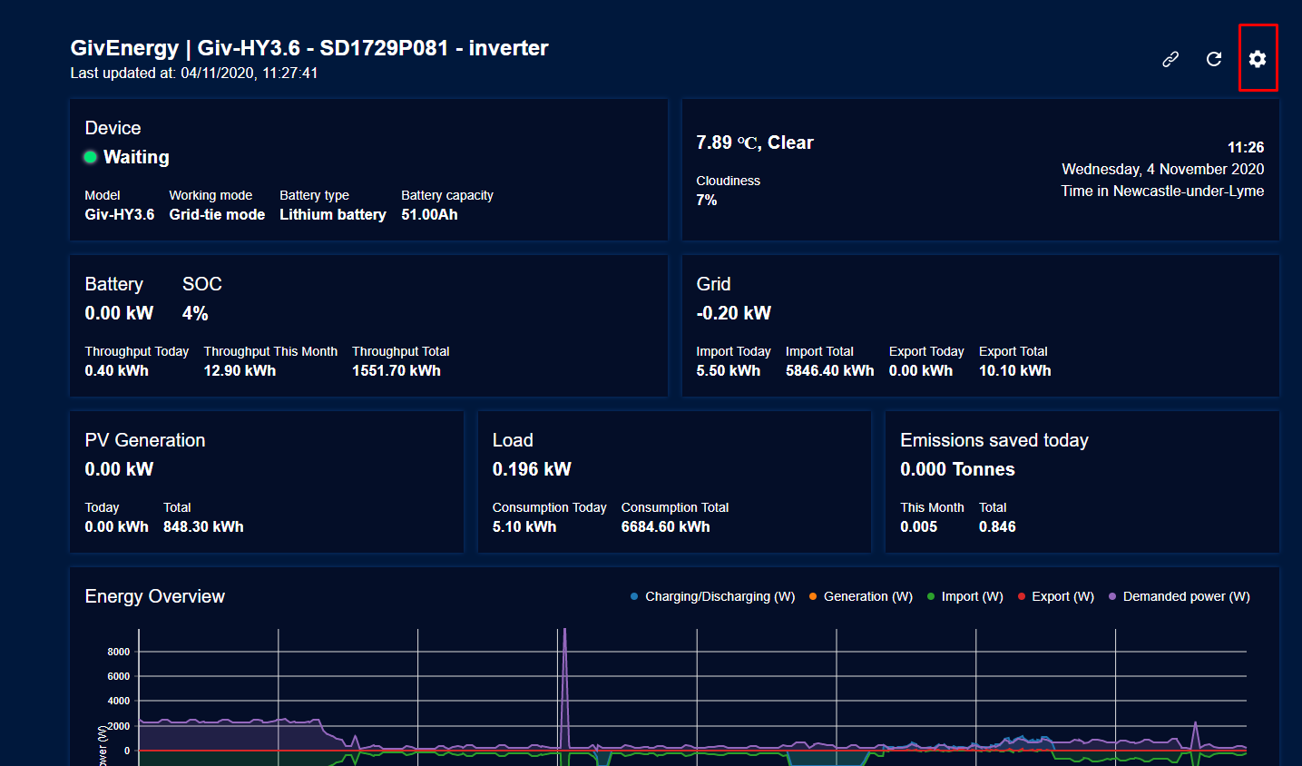Screen dimensions: 1302x766
Task: Click the 7.89 °C, Clear weather text
Action: (x=755, y=142)
